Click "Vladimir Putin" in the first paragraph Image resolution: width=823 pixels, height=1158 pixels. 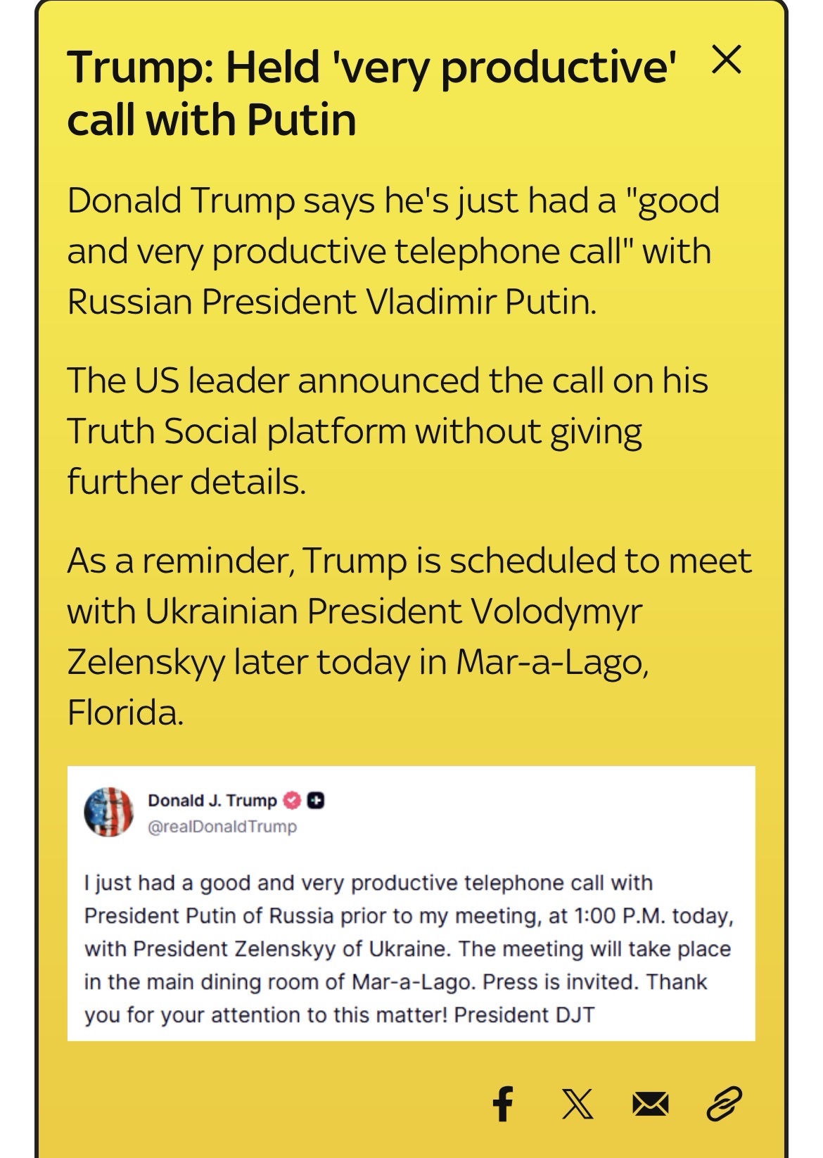coord(480,303)
